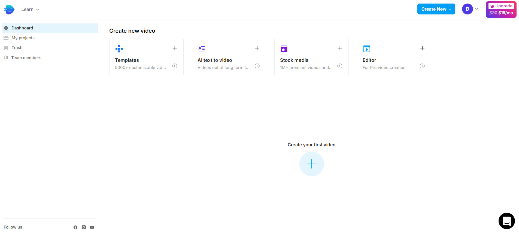The height and width of the screenshot is (234, 519).
Task: Click the large circle plus to create first video
Action: pos(311,164)
